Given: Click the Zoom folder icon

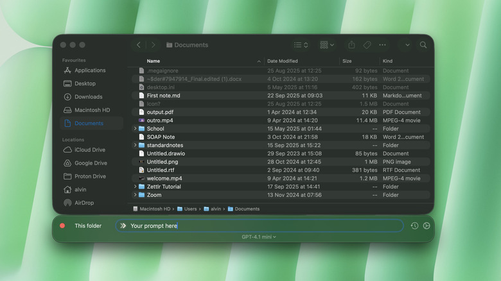Looking at the screenshot, I should [141, 195].
